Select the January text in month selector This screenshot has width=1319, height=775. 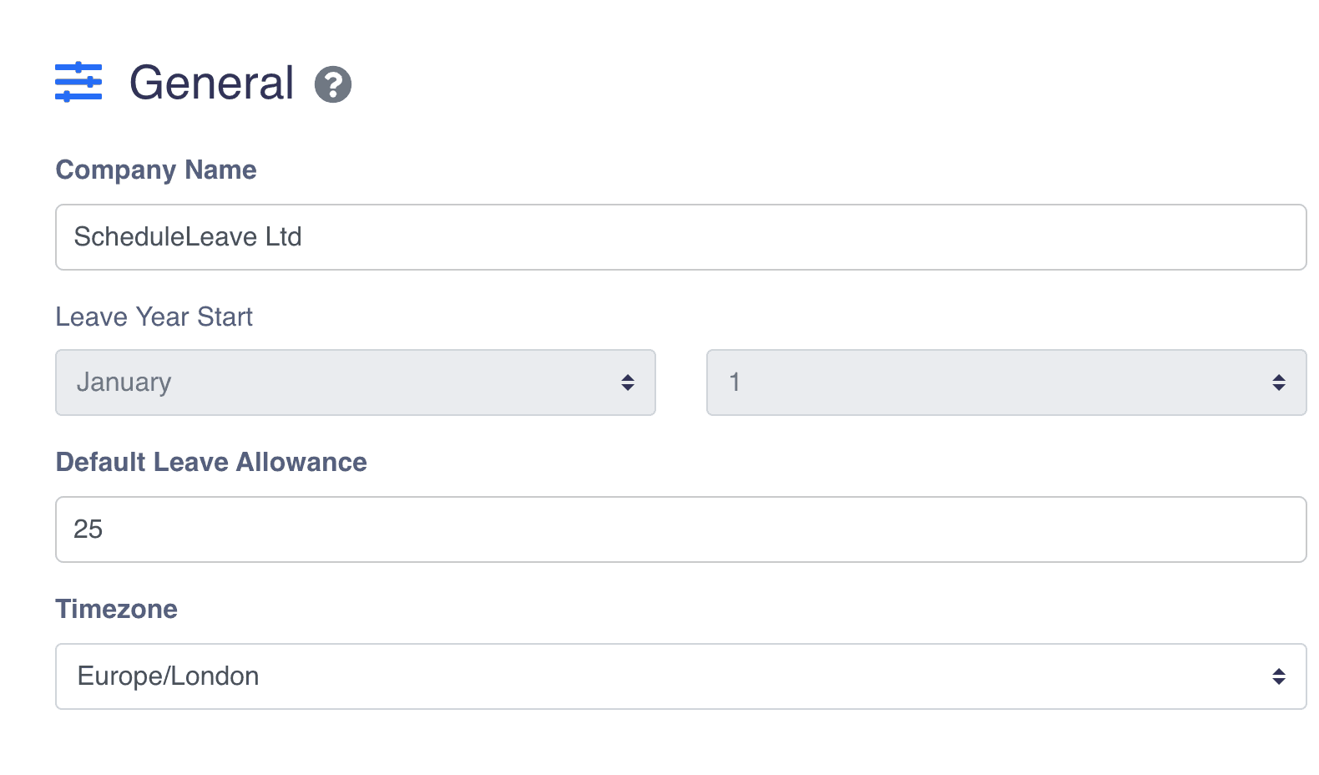pos(124,382)
